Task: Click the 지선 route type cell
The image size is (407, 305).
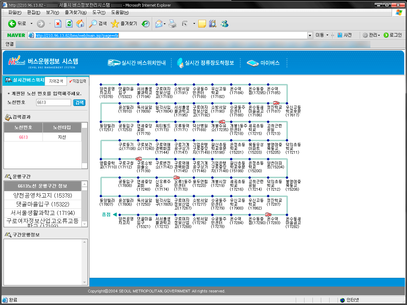Action: point(62,137)
